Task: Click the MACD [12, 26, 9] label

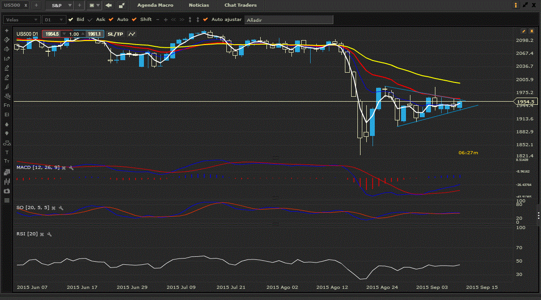Action: pyautogui.click(x=38, y=168)
